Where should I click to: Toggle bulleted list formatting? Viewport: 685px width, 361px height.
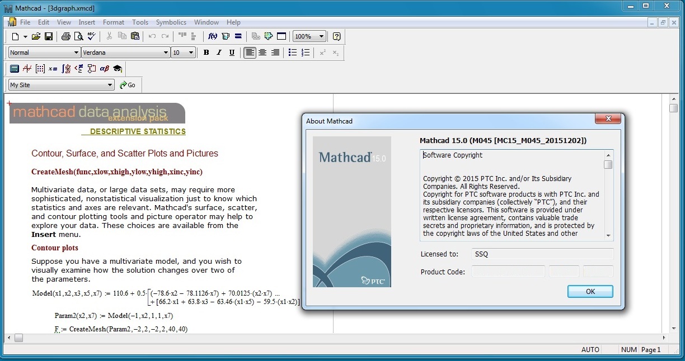tap(293, 53)
